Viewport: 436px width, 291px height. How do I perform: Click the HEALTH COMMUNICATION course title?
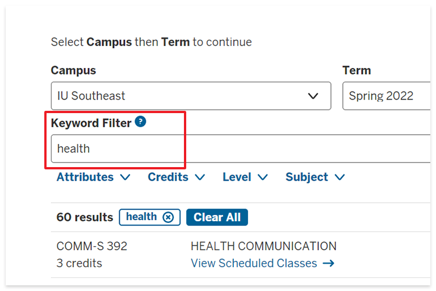point(263,246)
